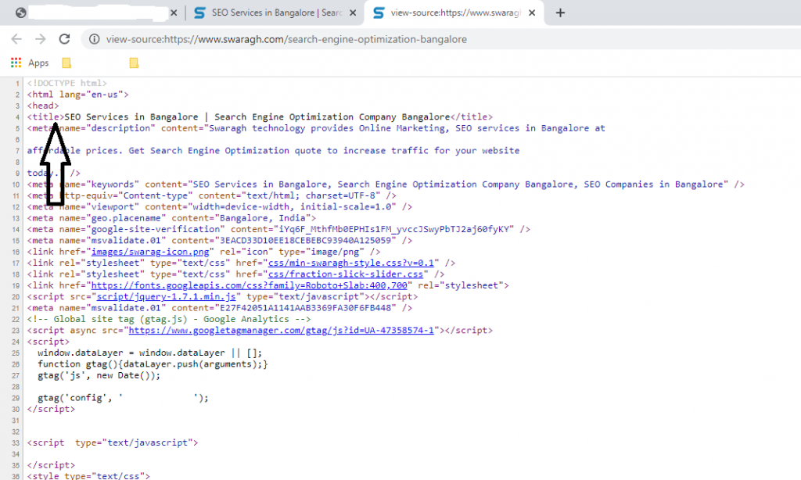Open images/swarag-icon.png link
801x480 pixels.
click(150, 252)
